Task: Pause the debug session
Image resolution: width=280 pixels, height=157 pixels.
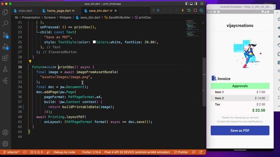Action: pyautogui.click(x=158, y=10)
